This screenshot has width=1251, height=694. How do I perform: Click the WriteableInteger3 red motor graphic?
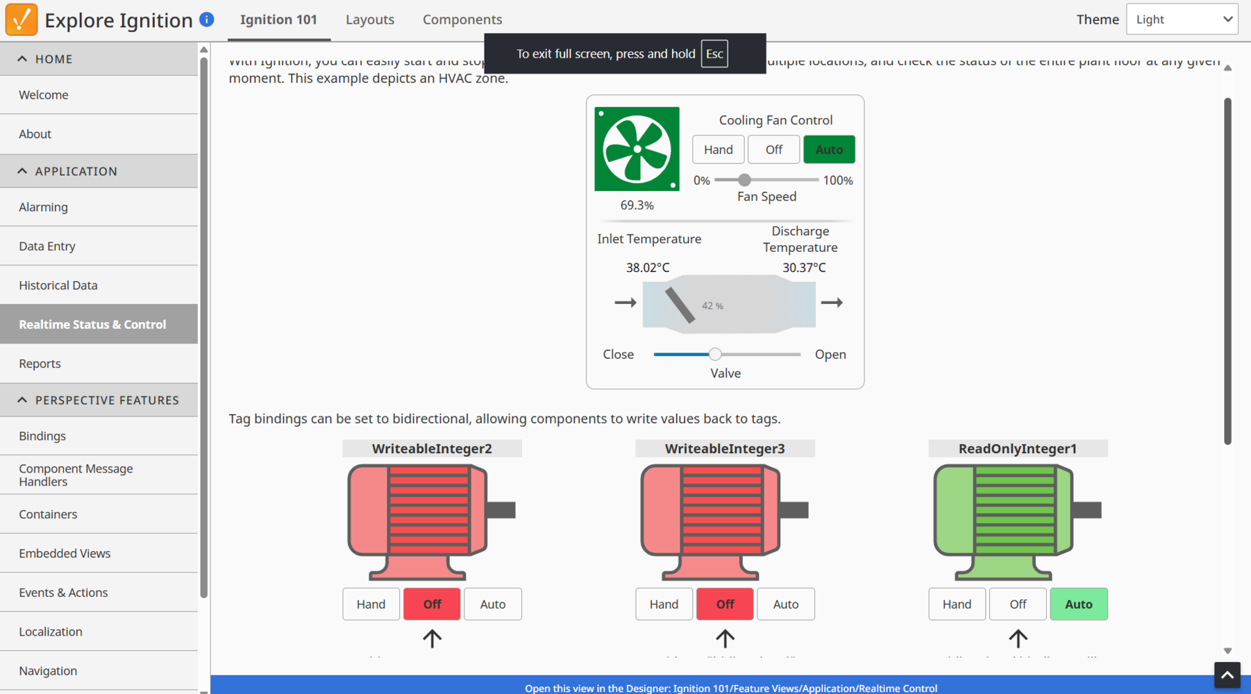point(724,520)
